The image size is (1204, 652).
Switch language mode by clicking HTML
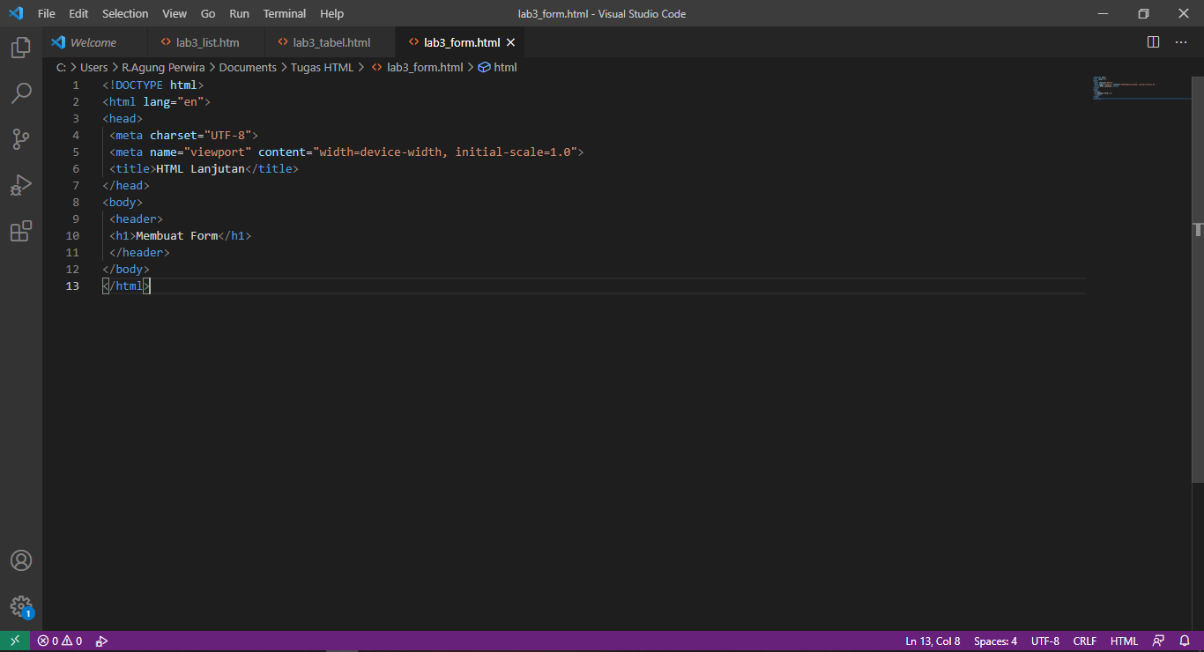pos(1124,641)
